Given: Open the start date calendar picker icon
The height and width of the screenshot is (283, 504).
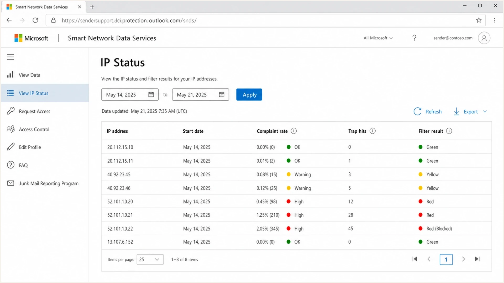Looking at the screenshot, I should 151,95.
